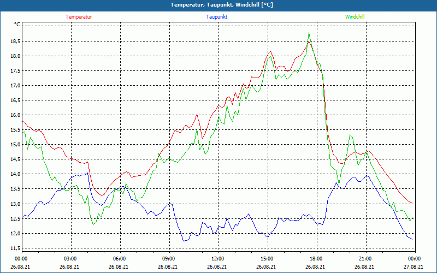Click the red Temperatur peak near 15:00
The image size is (437, 273).
tap(270, 51)
